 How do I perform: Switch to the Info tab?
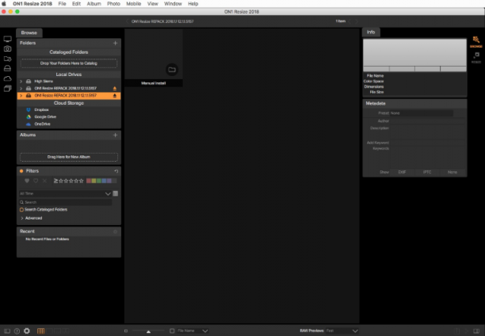click(371, 32)
